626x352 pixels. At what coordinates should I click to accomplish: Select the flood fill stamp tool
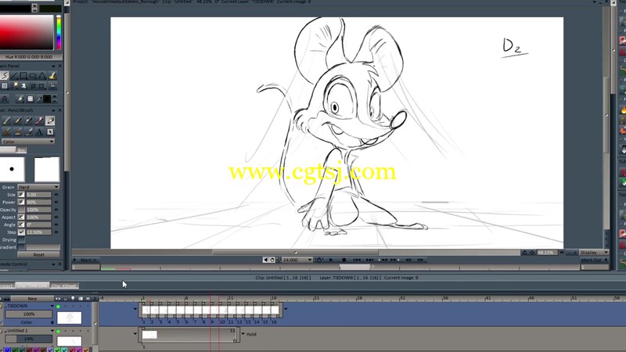point(52,75)
